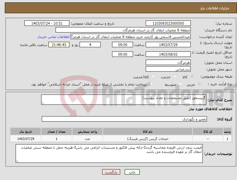Image resolution: width=237 pixels, height=180 pixels.
Task: Click the item name cell اتصالات گریس
Action: 147,139
